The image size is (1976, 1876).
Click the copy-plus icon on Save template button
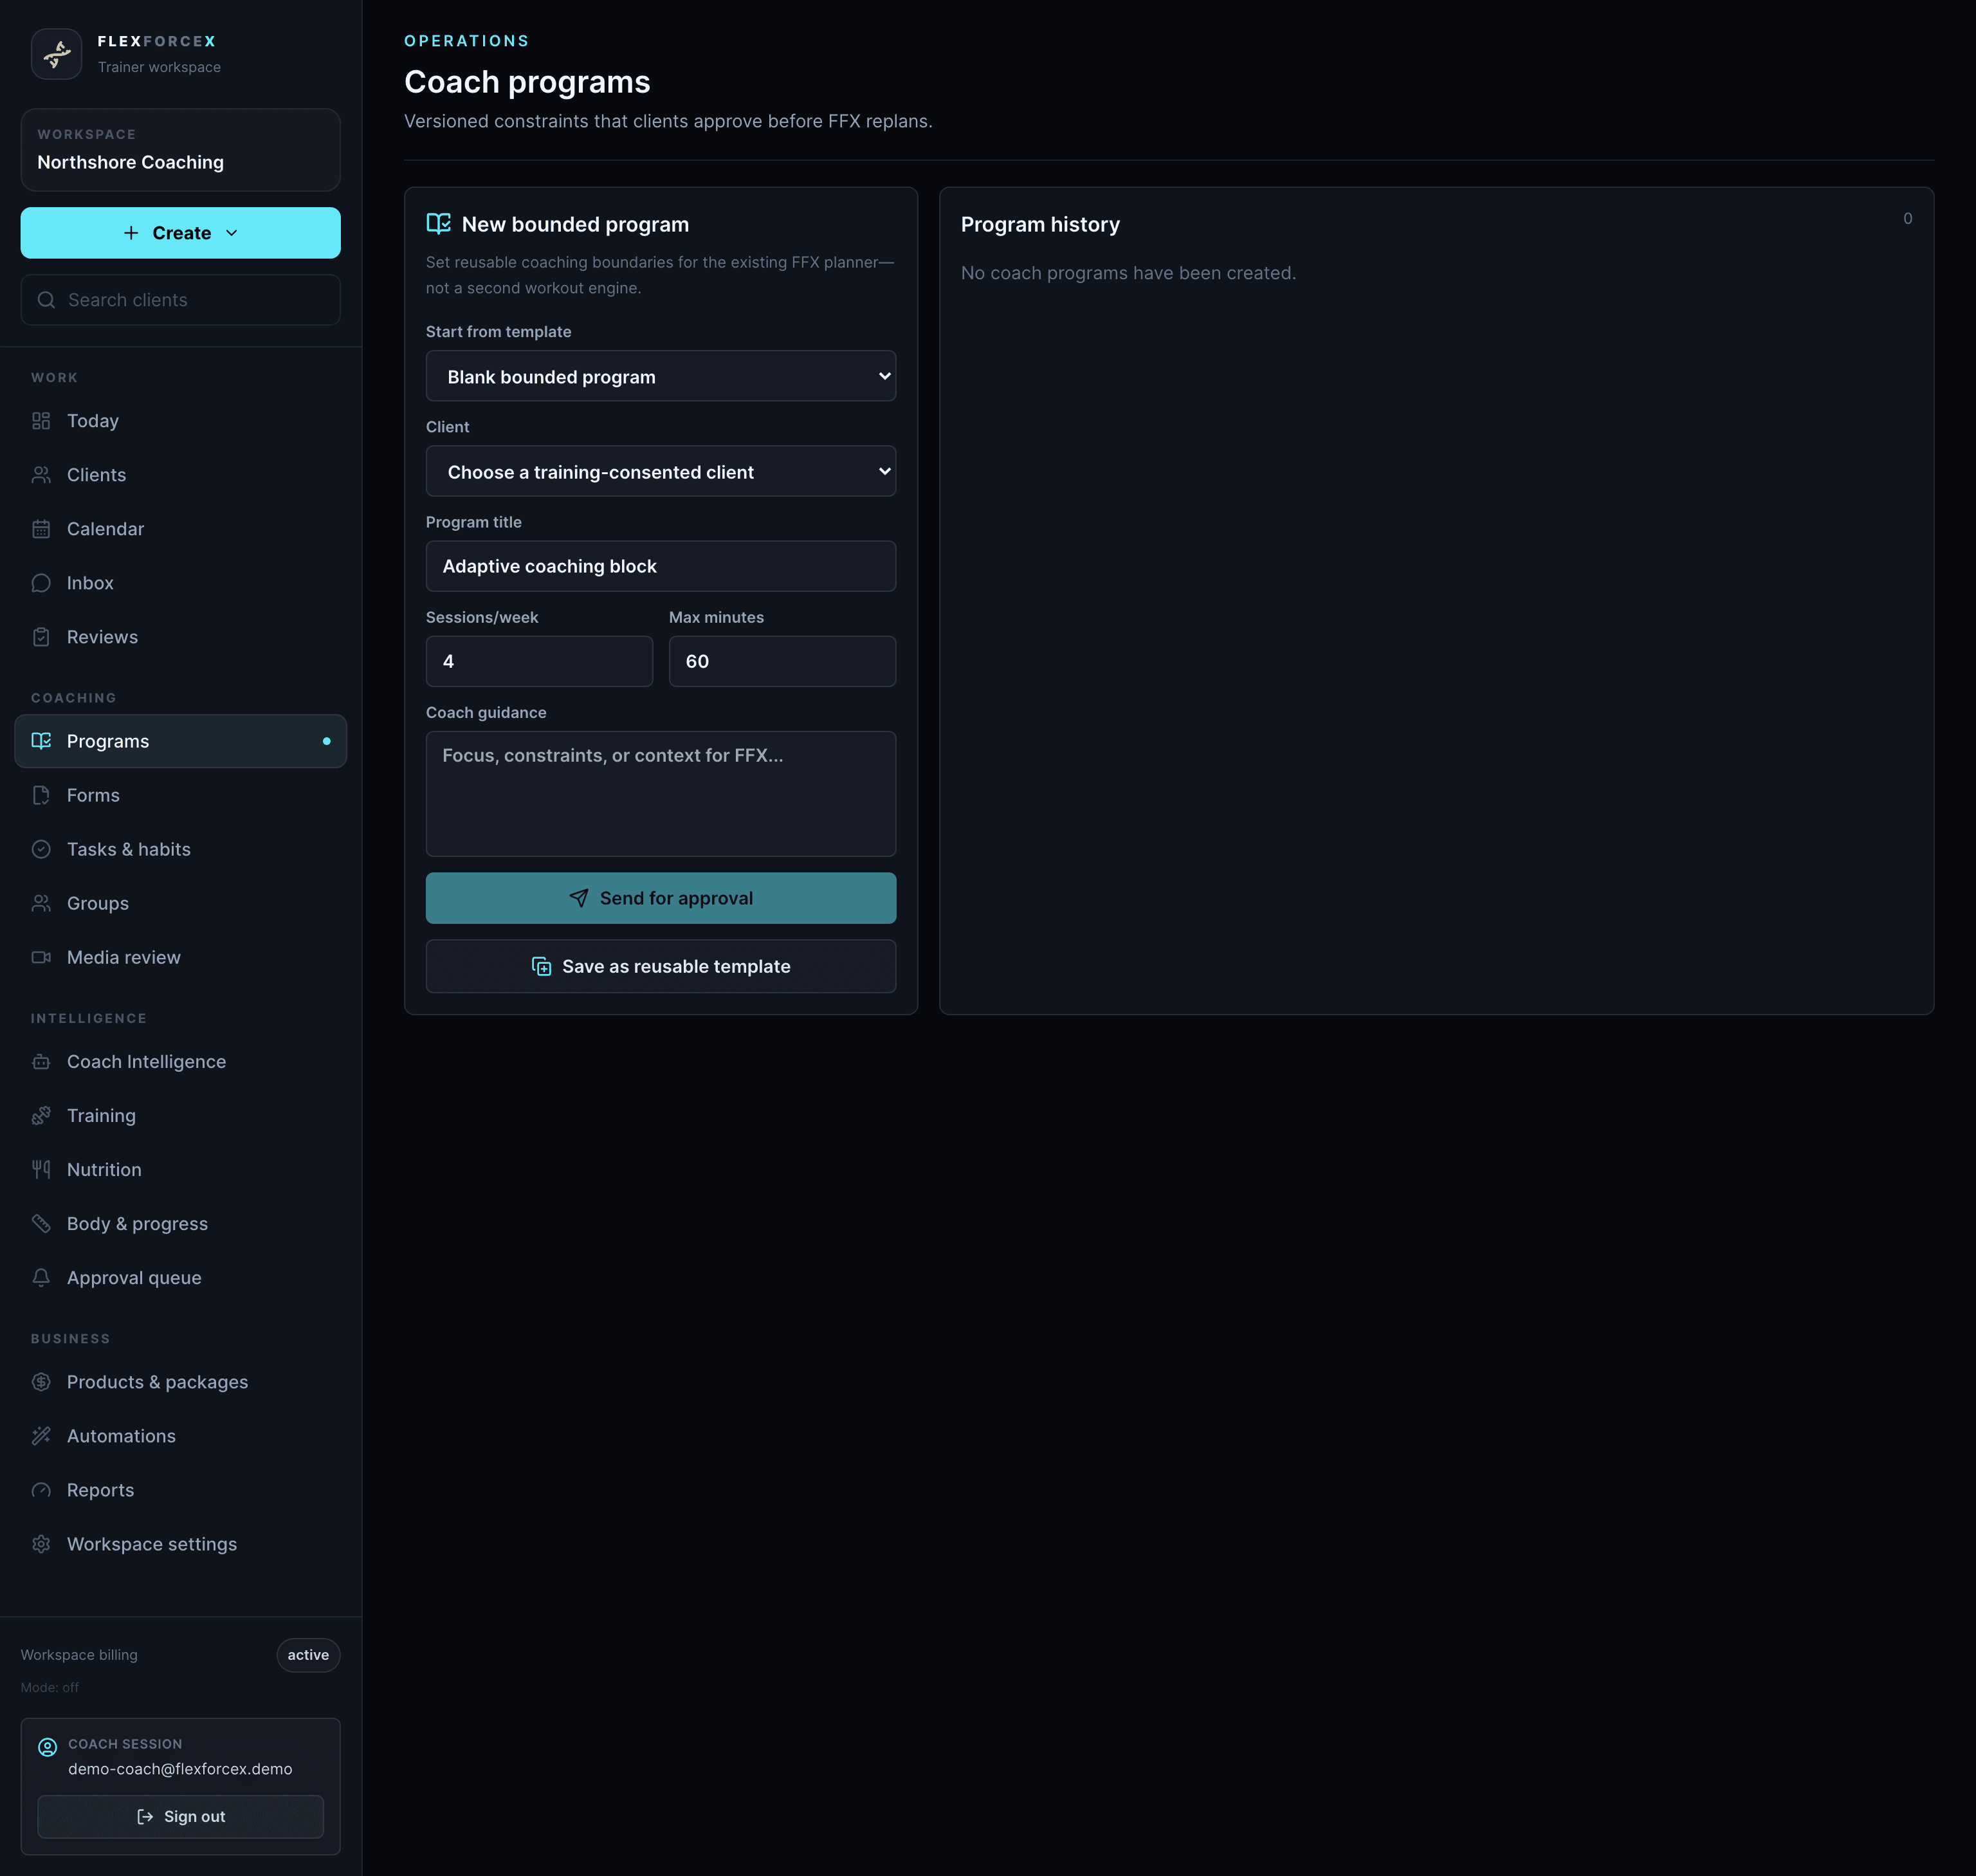pos(542,966)
